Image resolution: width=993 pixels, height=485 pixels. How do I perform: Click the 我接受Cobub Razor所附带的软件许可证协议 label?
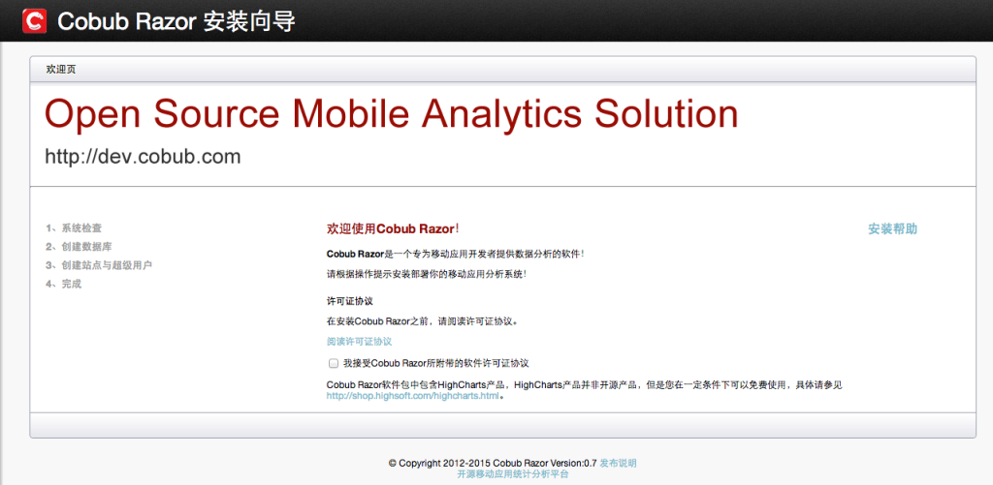point(435,363)
